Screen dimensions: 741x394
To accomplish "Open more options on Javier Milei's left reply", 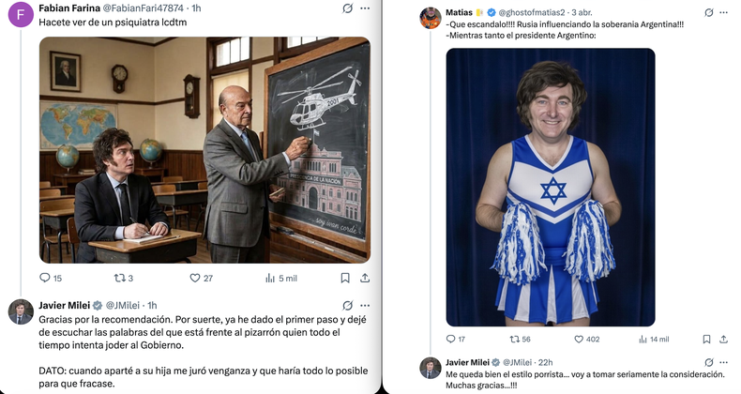I will (x=366, y=305).
